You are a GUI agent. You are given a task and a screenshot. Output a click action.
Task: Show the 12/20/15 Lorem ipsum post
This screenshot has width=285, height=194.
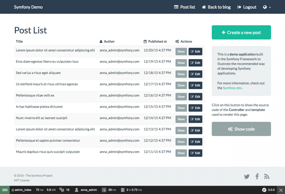coord(181,51)
